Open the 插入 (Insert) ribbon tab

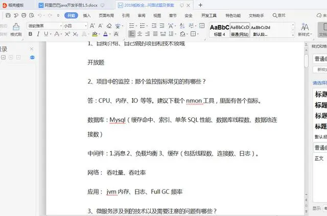[87, 15]
